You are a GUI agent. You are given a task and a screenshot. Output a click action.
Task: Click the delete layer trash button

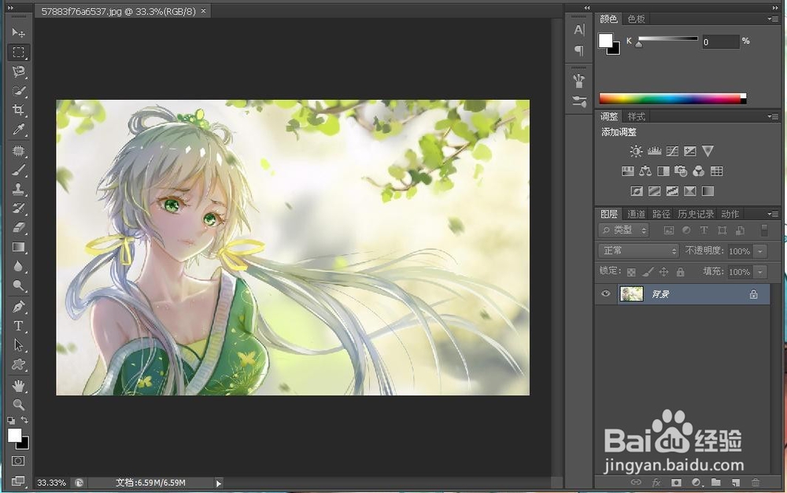756,483
